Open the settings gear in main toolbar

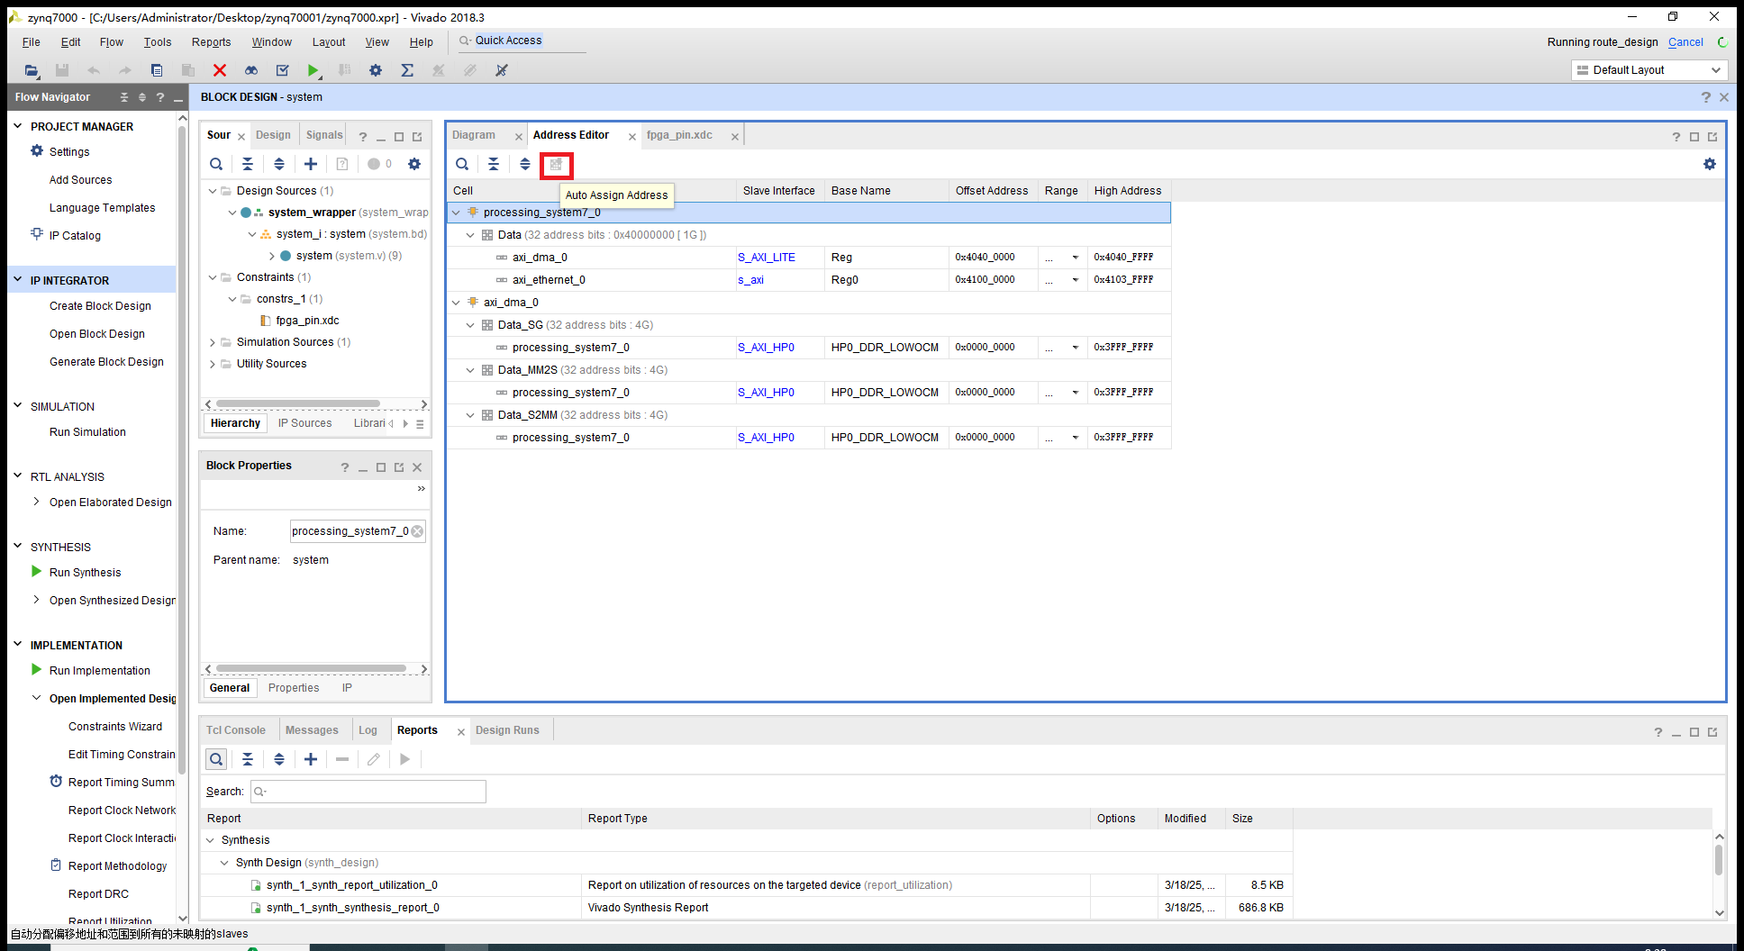tap(376, 70)
